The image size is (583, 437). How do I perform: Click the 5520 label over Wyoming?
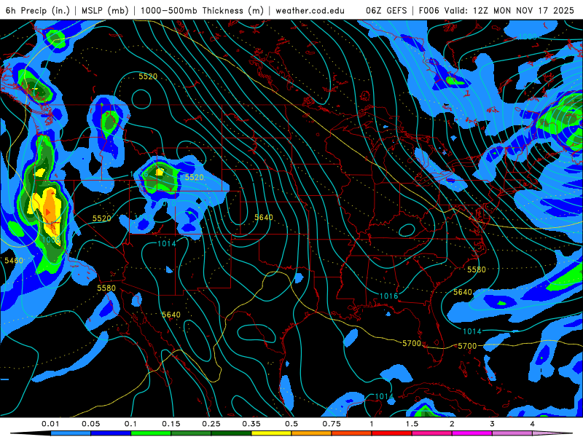click(195, 177)
